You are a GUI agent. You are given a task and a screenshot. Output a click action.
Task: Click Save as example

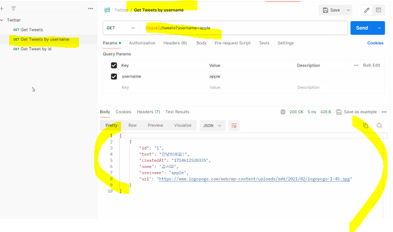click(x=357, y=111)
